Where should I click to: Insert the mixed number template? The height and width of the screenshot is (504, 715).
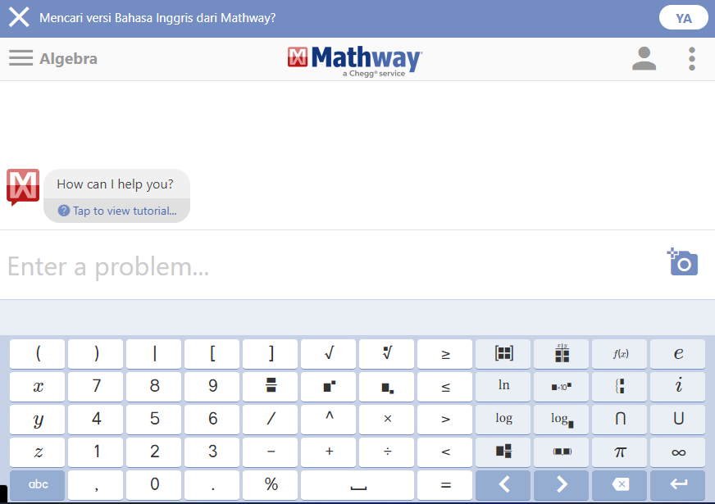coord(503,452)
